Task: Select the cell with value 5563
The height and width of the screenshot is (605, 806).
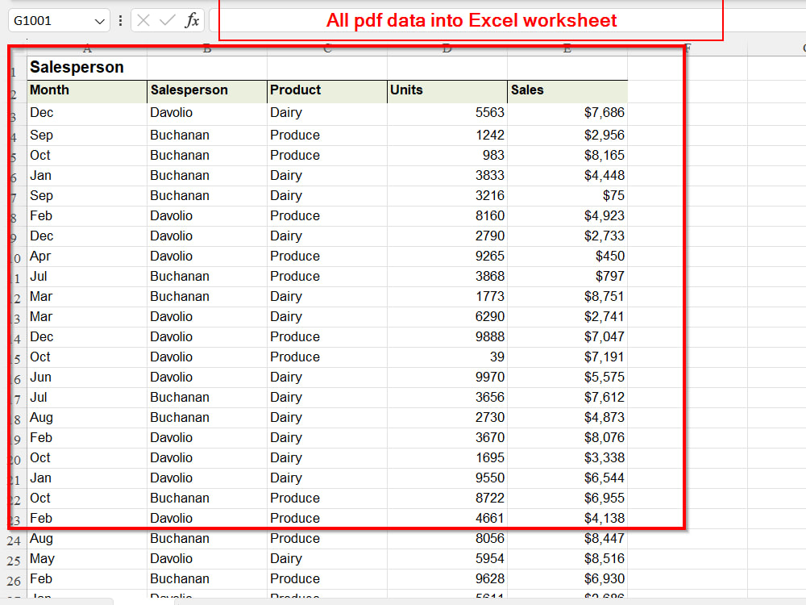Action: click(x=447, y=112)
